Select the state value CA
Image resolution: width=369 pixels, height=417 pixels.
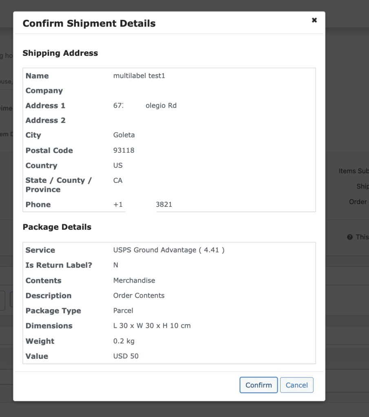coord(118,180)
